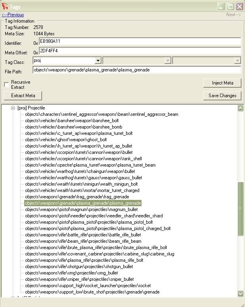This screenshot has height=307, width=245.
Task: Click the Tags window app icon
Action: click(x=4, y=6)
